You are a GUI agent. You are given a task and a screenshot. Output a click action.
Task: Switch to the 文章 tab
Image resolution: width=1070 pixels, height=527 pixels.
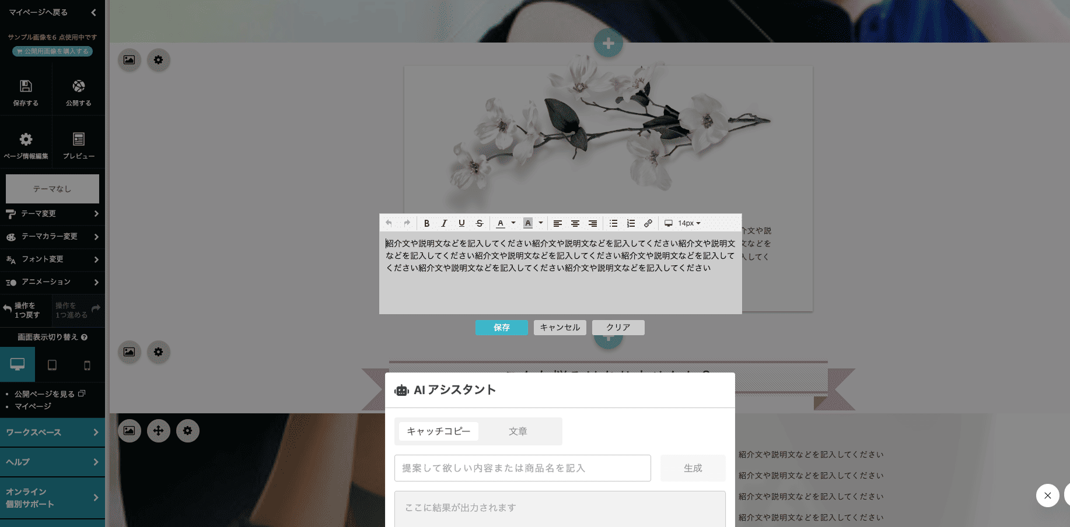pos(518,431)
